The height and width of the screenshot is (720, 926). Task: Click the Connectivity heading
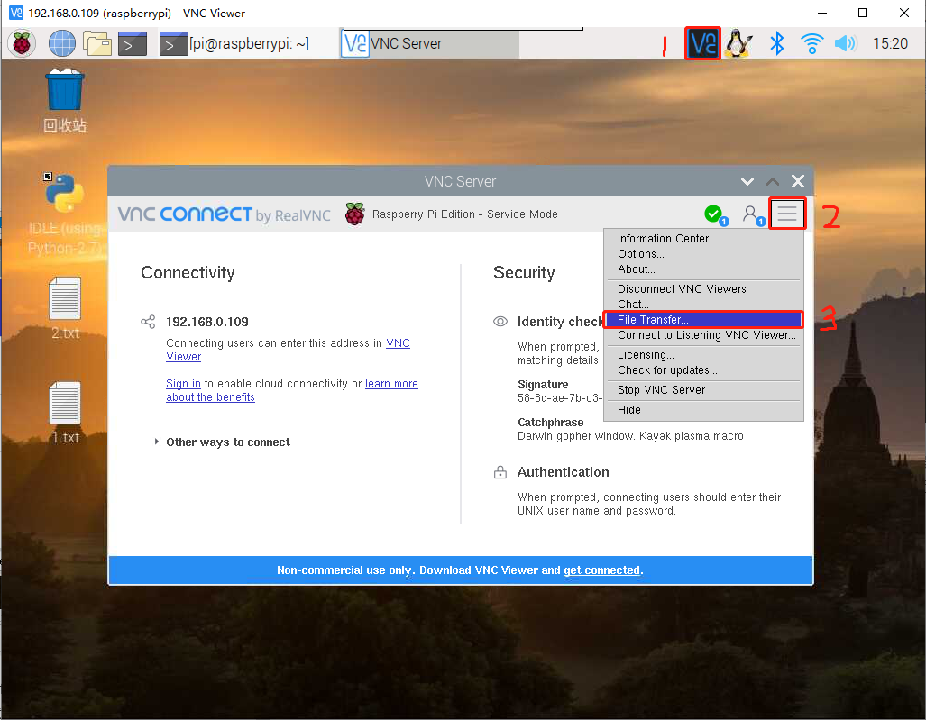click(188, 272)
